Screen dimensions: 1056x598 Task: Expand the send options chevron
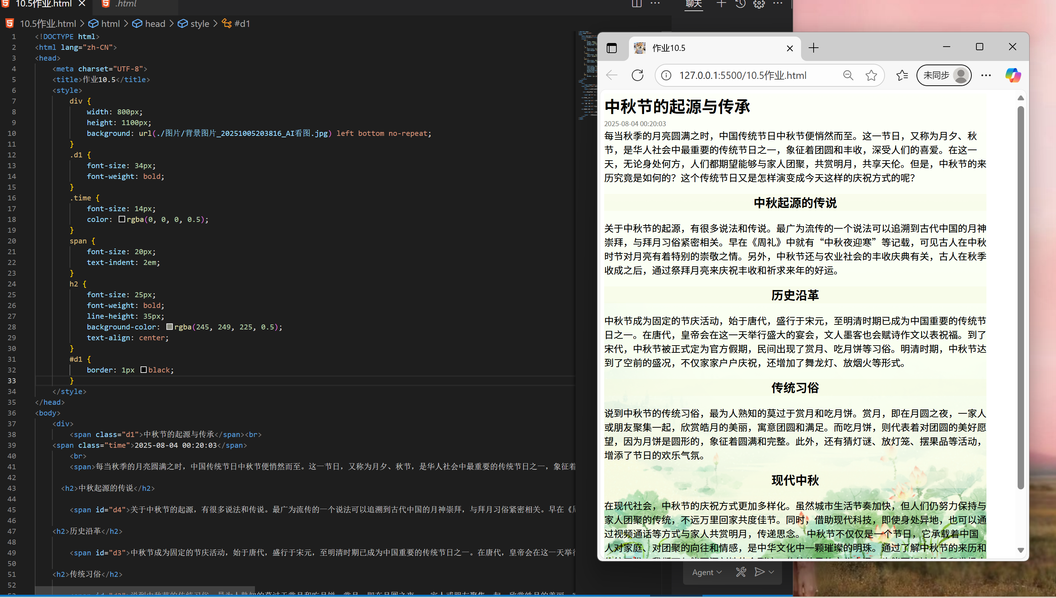(771, 572)
